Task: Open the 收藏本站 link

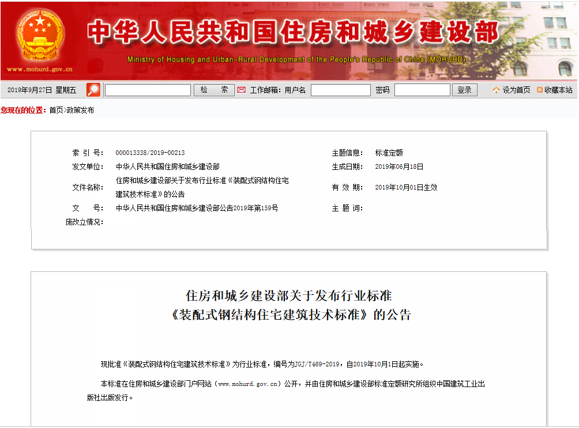Action: (559, 89)
